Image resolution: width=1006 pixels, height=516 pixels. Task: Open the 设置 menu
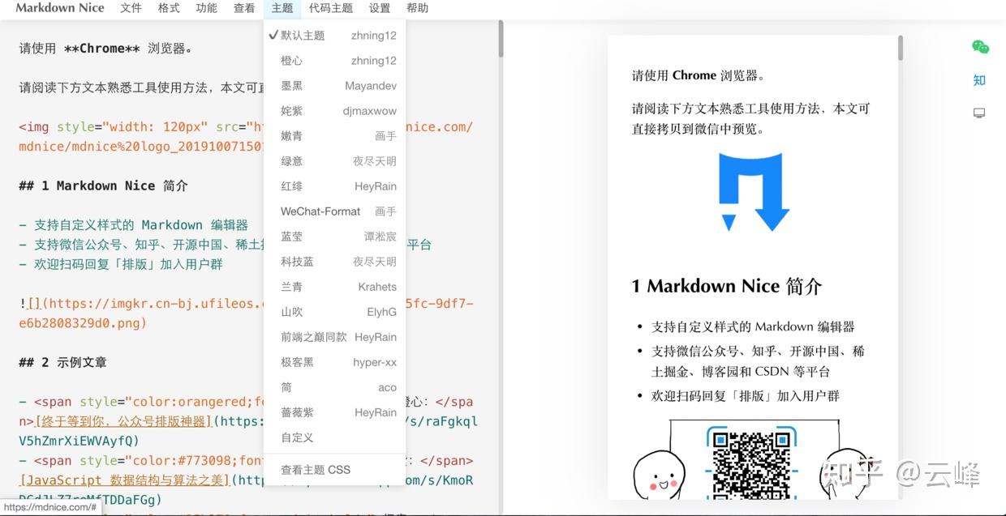[x=380, y=8]
